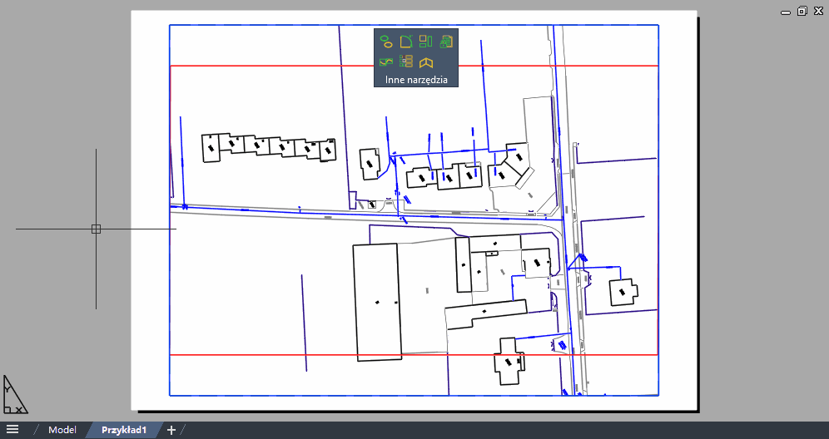Click the Inne narzędzia panel label
The image size is (829, 439).
(x=416, y=80)
